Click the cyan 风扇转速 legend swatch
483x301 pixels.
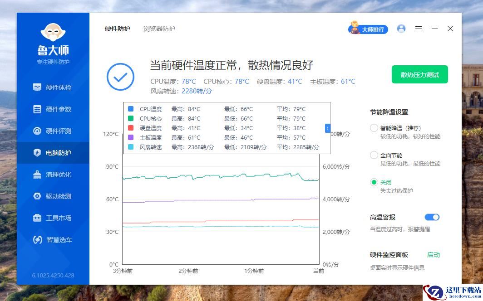click(131, 147)
